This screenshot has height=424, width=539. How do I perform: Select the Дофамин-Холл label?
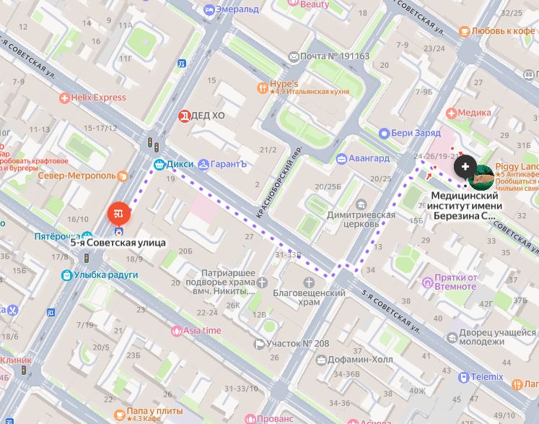[360, 360]
